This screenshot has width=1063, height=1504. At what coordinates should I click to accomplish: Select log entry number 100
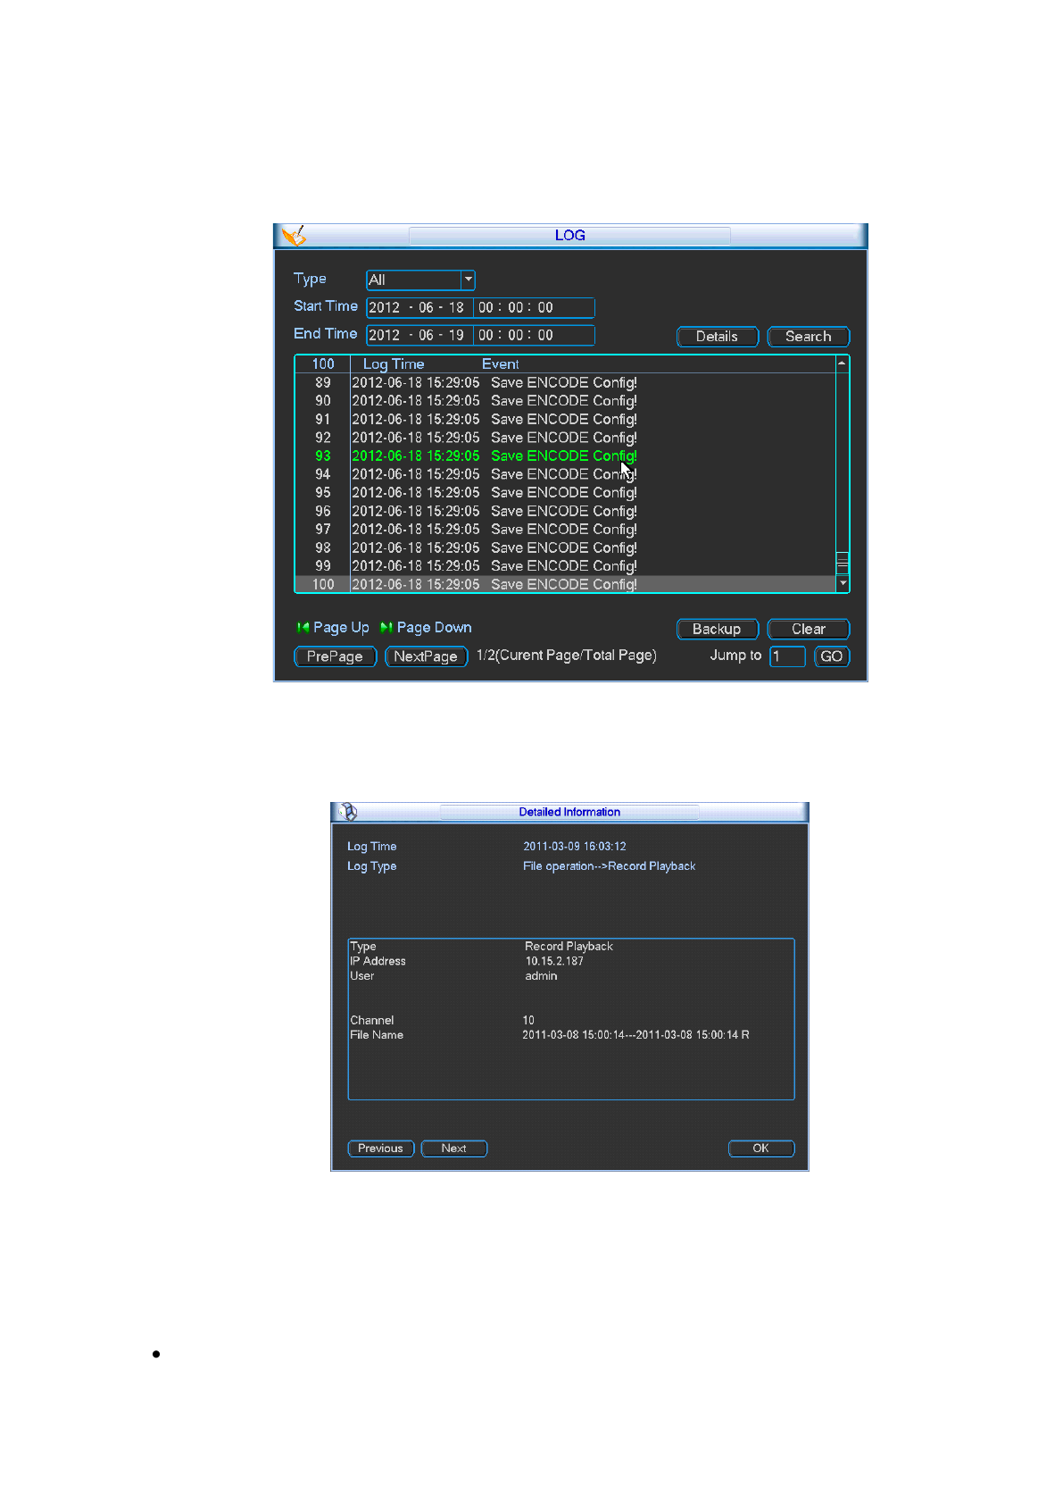[x=565, y=584]
